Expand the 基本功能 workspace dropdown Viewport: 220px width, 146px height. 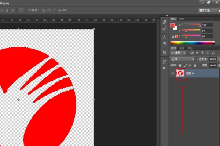coord(208,11)
